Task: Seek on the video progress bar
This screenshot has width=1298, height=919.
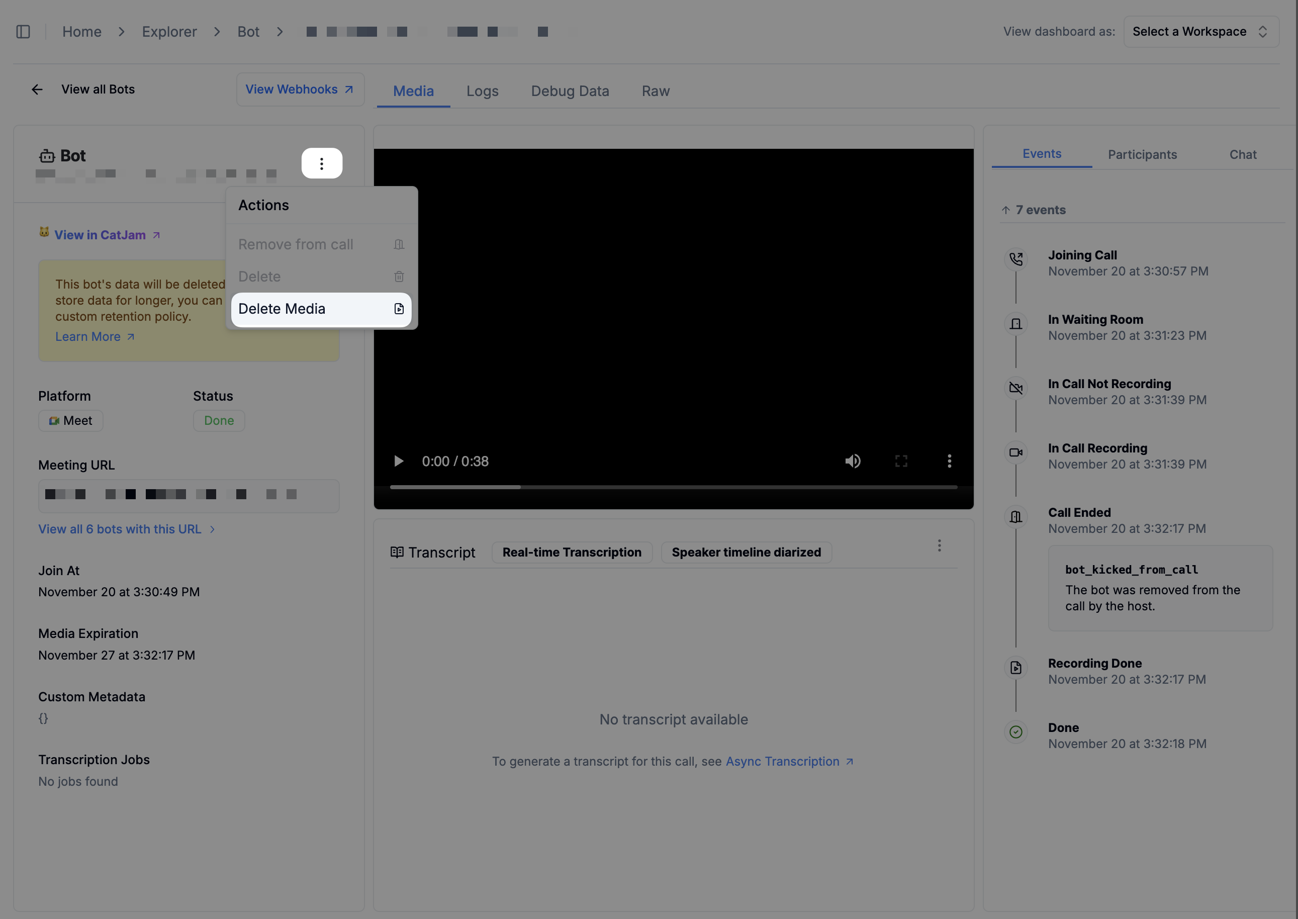Action: coord(673,487)
